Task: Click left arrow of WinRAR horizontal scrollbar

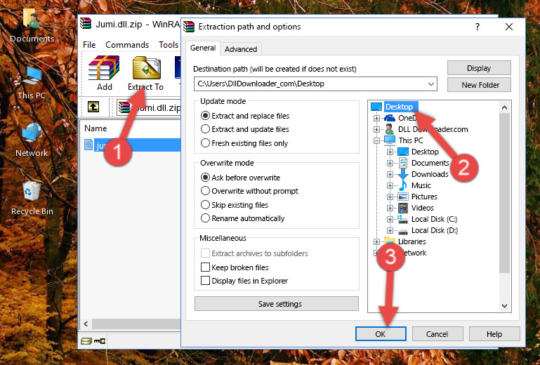Action: coord(86,324)
